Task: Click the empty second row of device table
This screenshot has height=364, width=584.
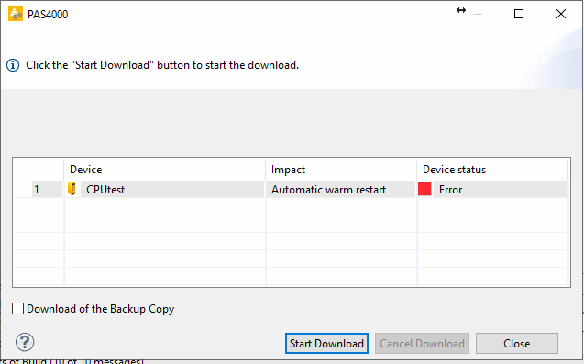Action: (x=290, y=206)
